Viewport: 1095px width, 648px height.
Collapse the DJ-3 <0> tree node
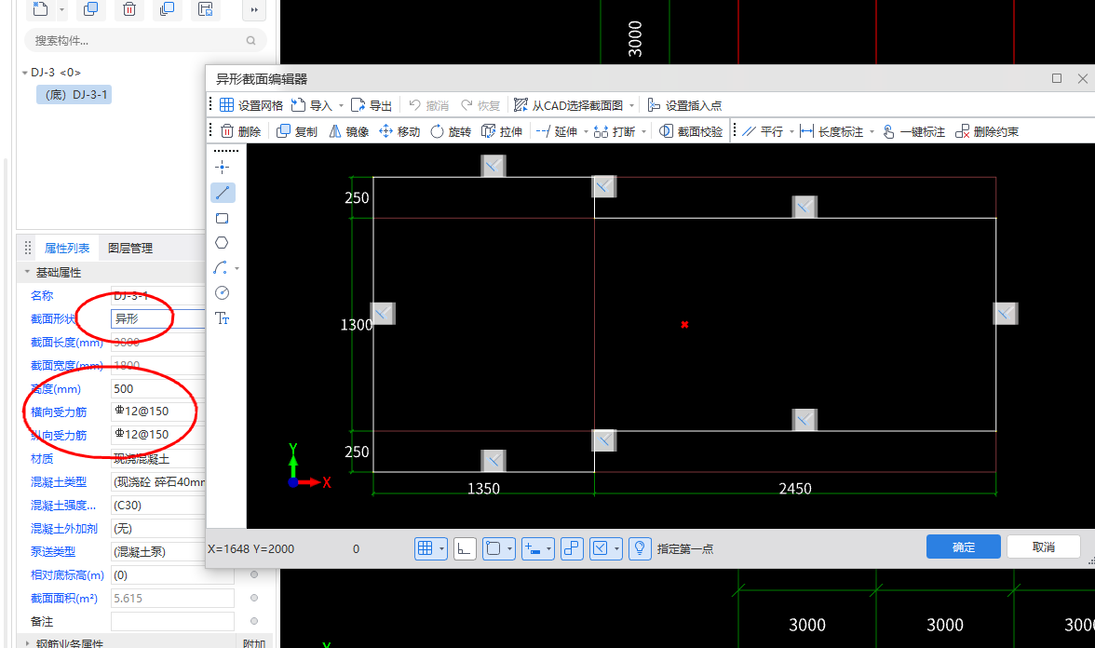coord(25,73)
